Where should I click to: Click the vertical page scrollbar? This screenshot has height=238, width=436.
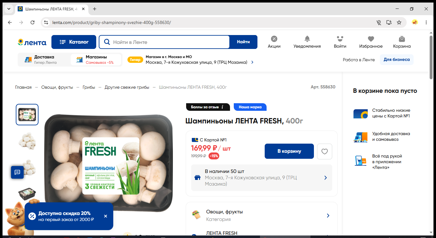[431, 57]
